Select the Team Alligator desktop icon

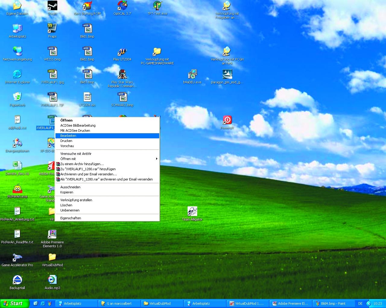(192, 211)
